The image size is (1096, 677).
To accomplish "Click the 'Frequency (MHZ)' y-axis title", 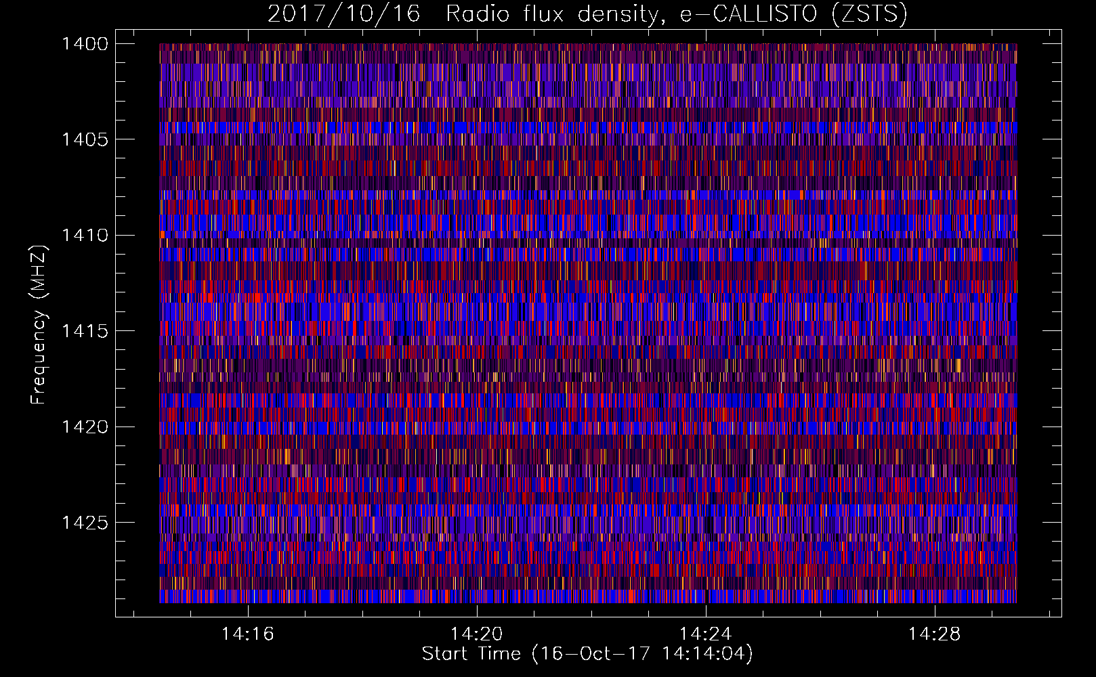I will pos(39,325).
